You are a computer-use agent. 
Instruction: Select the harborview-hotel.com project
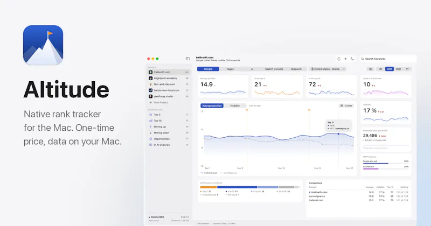click(x=169, y=90)
